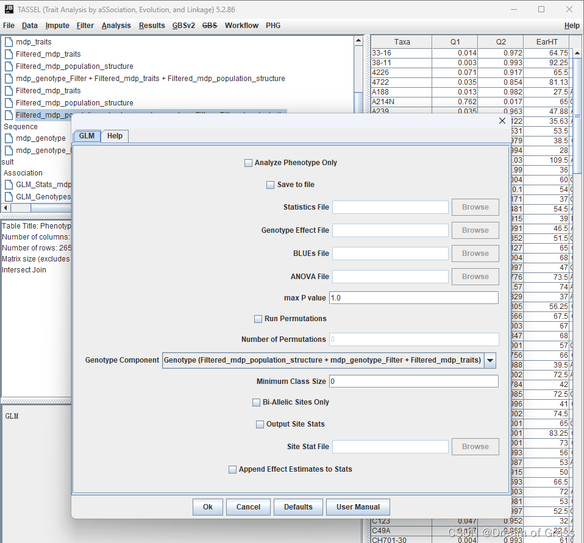Image resolution: width=584 pixels, height=543 pixels.
Task: Click the Q1 value 0.762
Action: coord(455,102)
